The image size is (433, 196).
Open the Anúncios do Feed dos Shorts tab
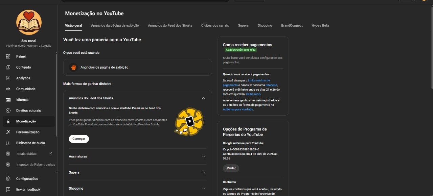click(x=170, y=25)
